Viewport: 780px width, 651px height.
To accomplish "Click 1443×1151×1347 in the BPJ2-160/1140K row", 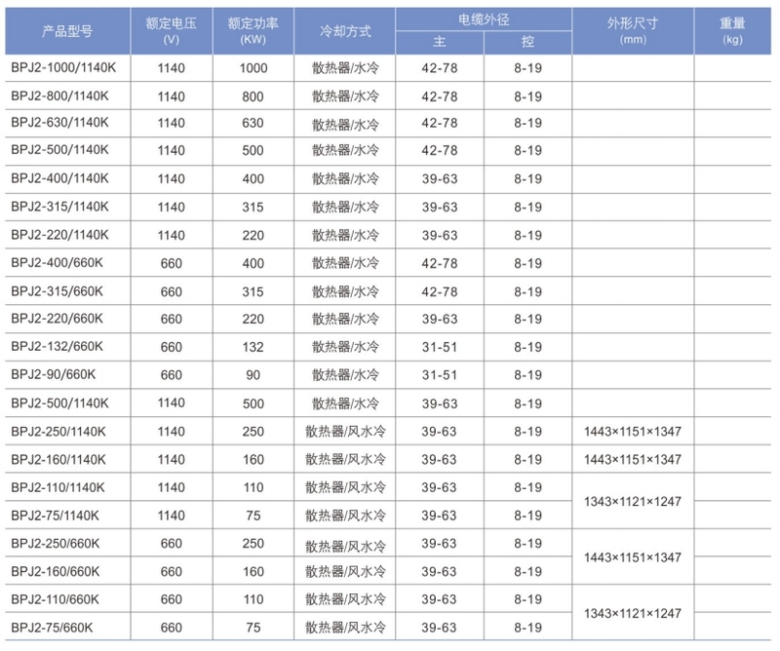I will tap(633, 459).
